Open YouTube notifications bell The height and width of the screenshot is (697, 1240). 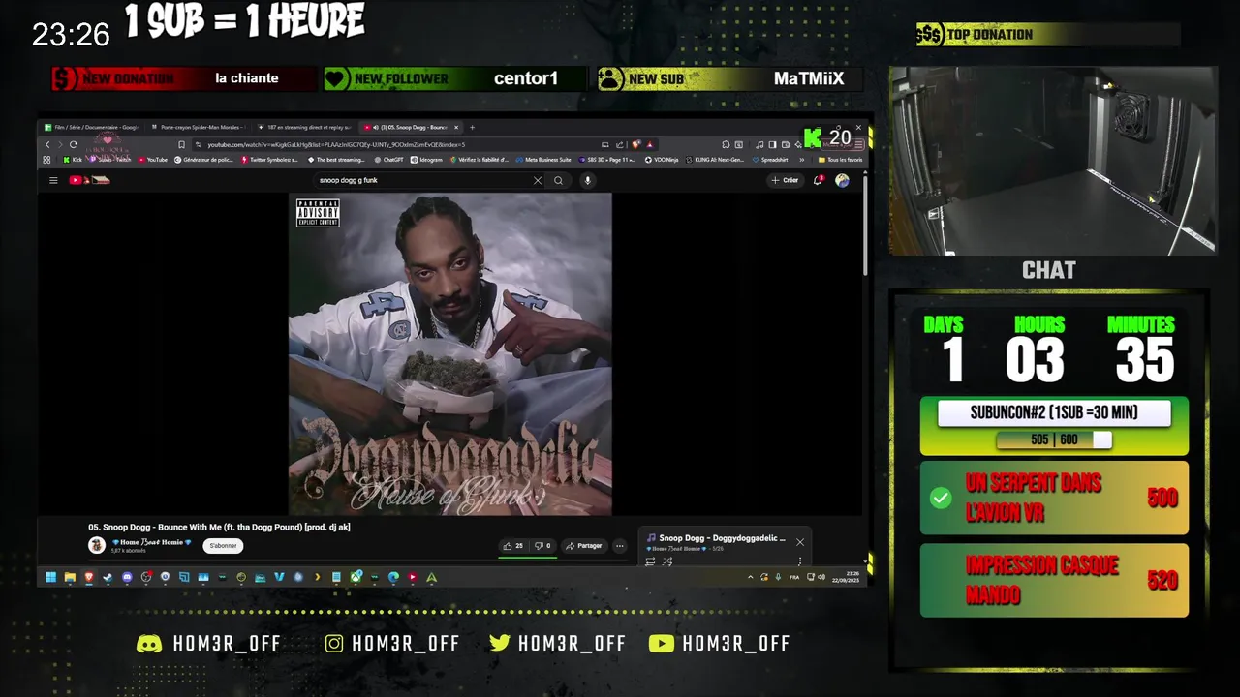click(x=819, y=180)
